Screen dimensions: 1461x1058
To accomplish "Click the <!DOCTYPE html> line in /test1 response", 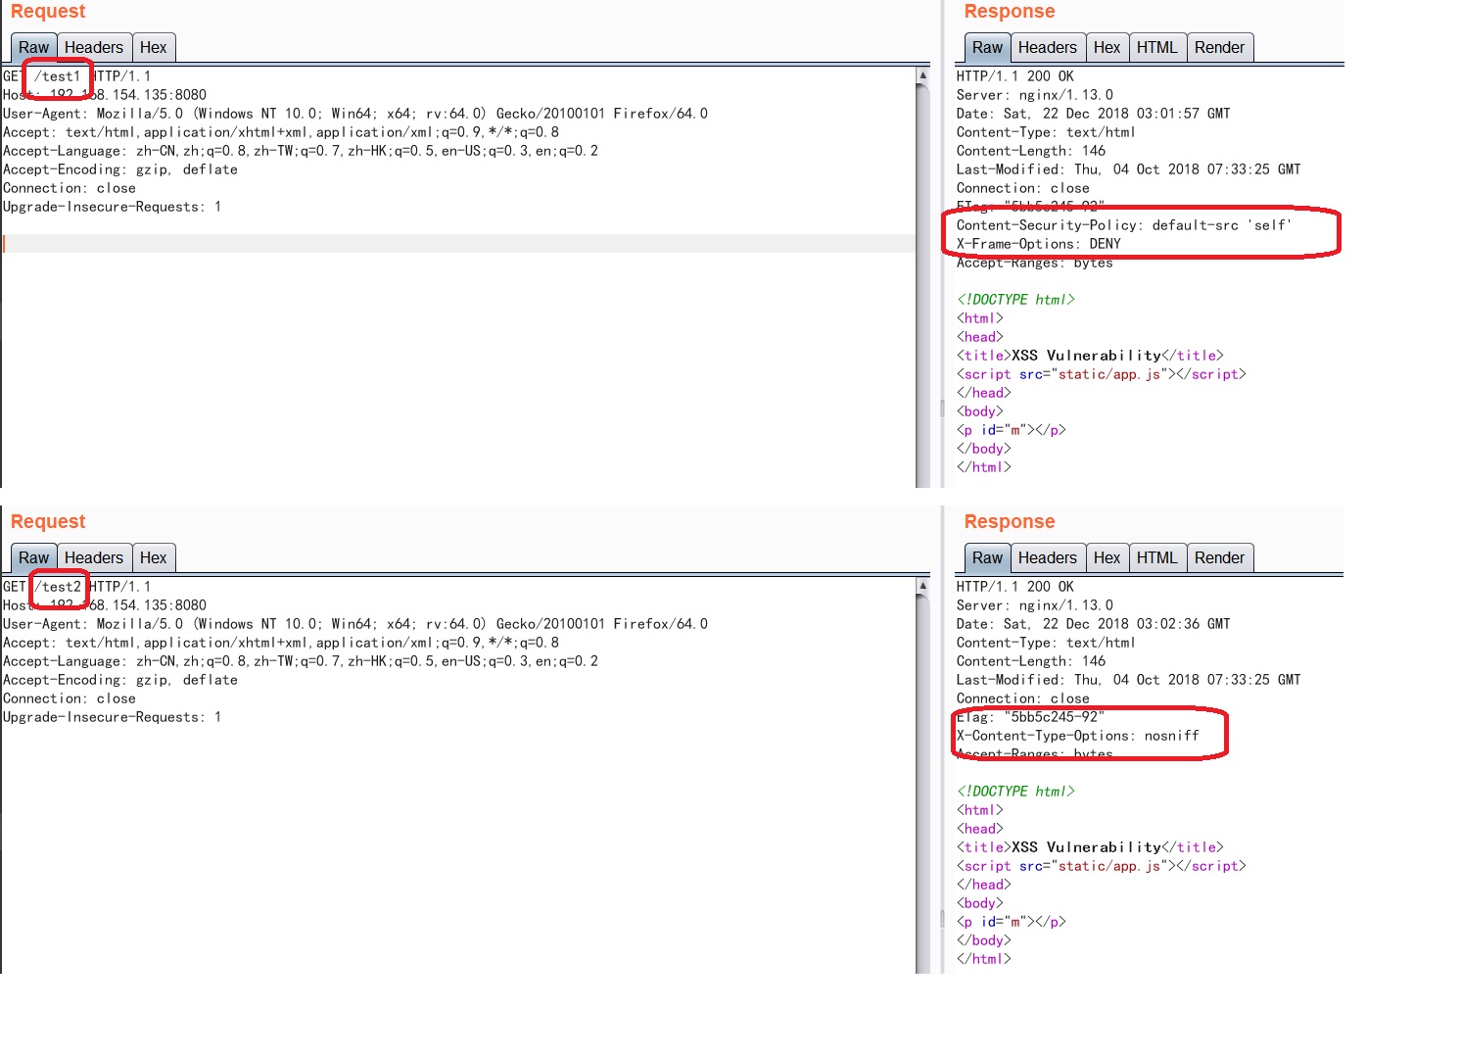I will coord(1015,300).
